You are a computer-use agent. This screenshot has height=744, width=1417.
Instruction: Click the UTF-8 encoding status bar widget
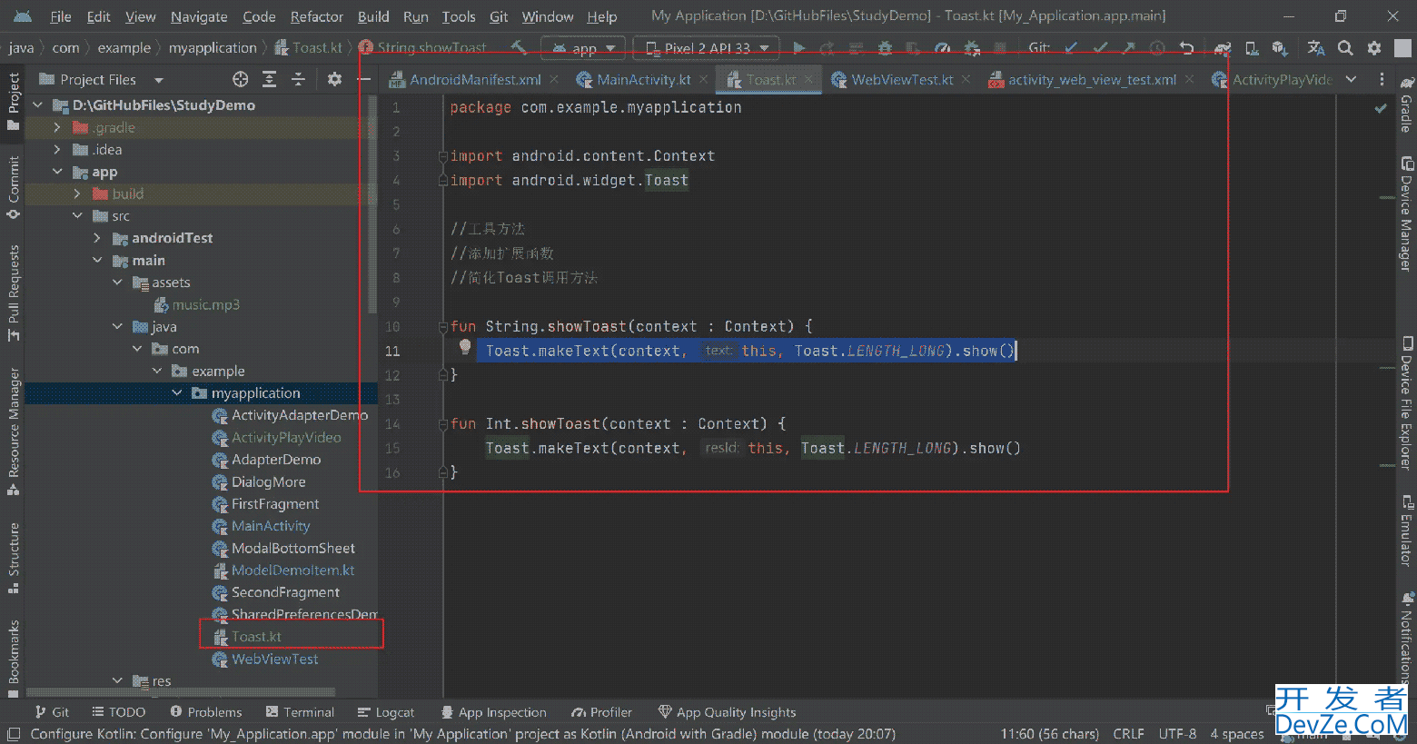(1177, 733)
